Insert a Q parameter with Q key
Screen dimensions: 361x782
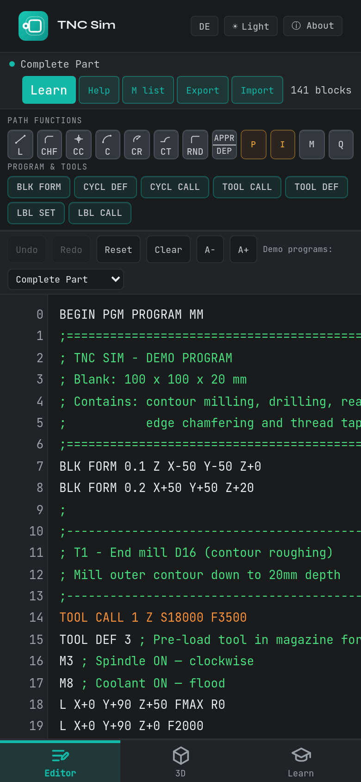pos(341,145)
